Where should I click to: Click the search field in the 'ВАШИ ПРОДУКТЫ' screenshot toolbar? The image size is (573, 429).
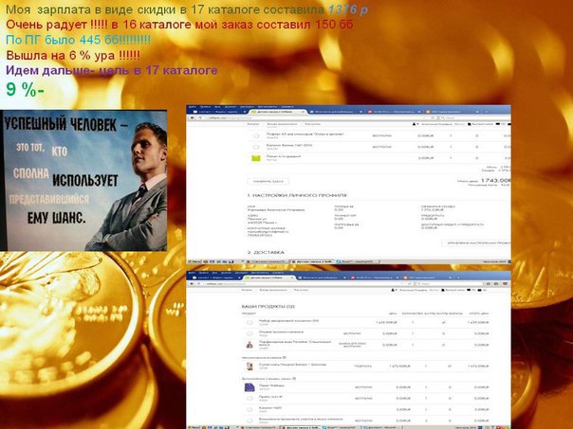(449, 283)
